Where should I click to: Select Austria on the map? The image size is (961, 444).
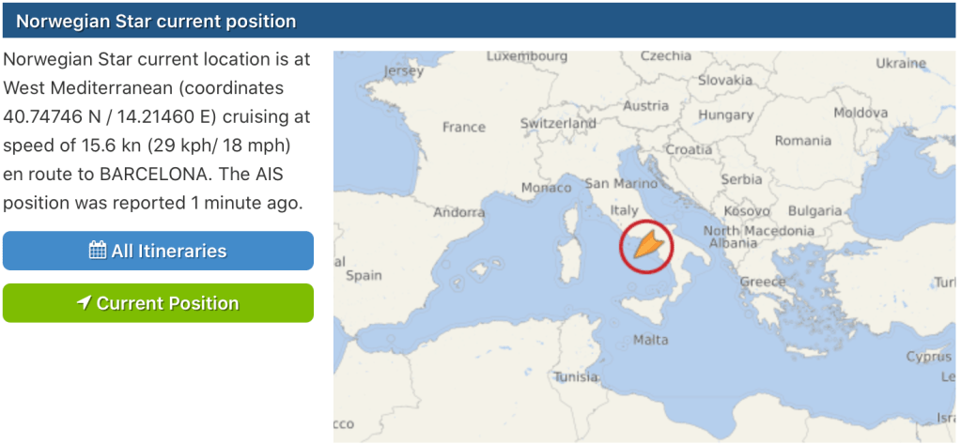click(646, 105)
